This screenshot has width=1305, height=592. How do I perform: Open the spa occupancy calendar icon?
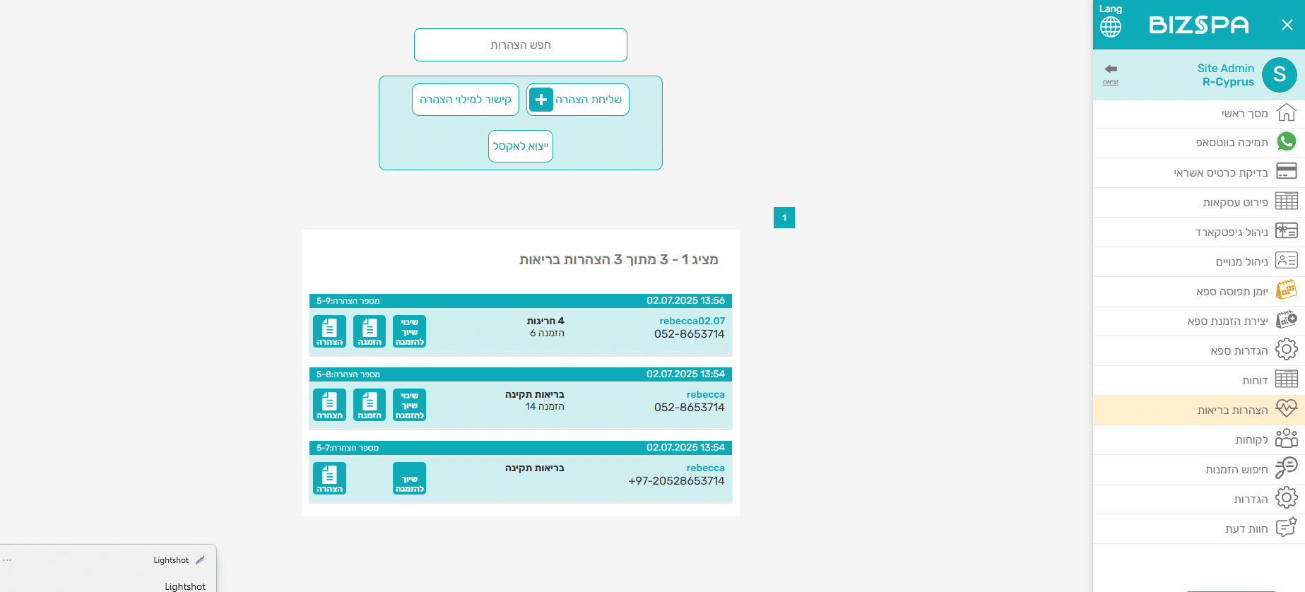(1286, 290)
